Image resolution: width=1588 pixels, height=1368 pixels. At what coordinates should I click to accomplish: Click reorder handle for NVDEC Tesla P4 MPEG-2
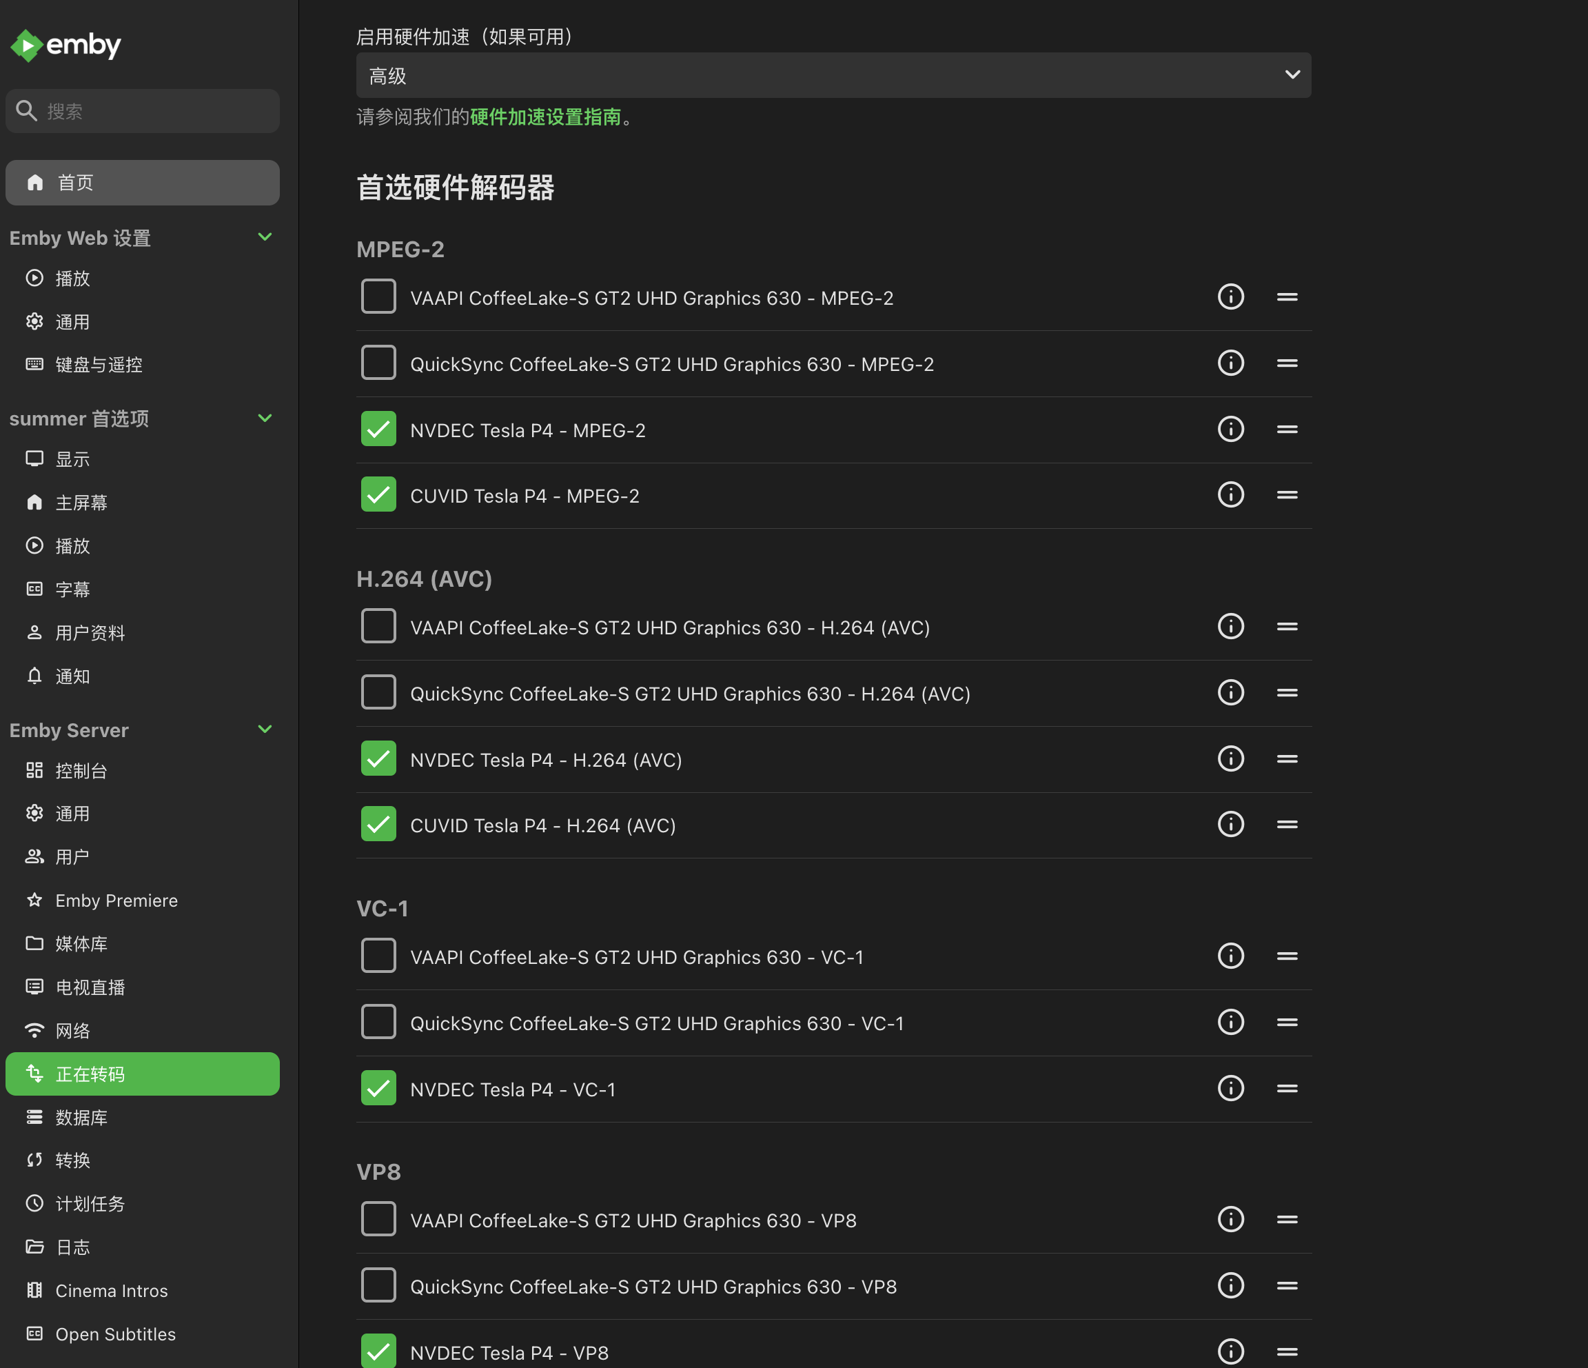1287,429
